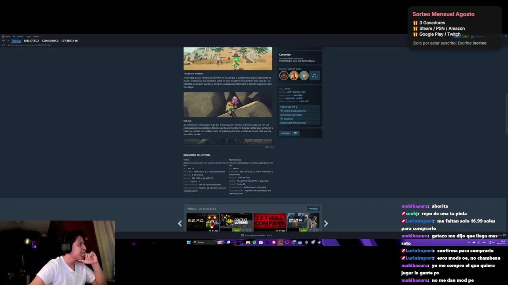Image resolution: width=508 pixels, height=285 pixels.
Task: Show previous similar products with left arrow
Action: coord(180,224)
